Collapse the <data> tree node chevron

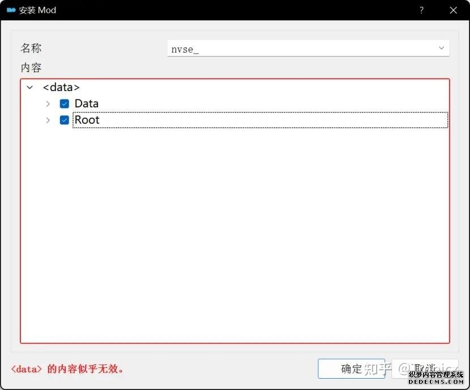30,88
